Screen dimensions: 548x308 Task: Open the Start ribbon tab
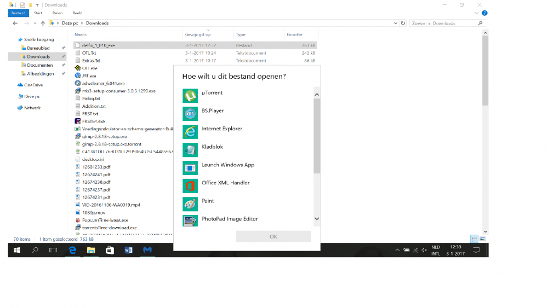(x=38, y=13)
